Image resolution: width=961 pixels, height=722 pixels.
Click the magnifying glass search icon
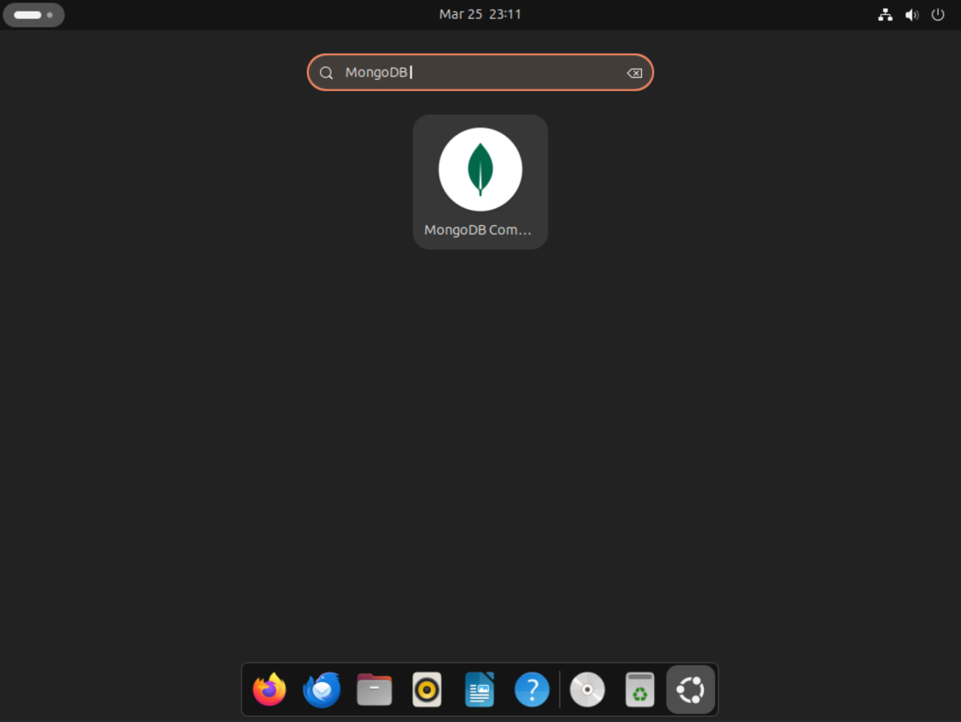coord(326,73)
